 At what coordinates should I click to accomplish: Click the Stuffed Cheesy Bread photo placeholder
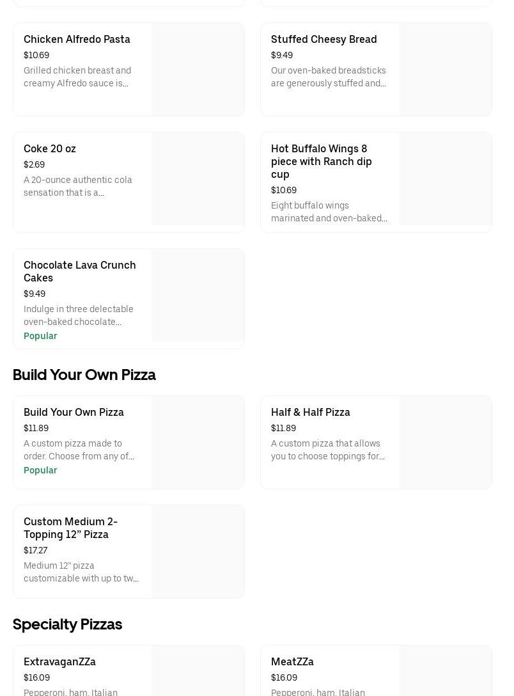(x=445, y=70)
